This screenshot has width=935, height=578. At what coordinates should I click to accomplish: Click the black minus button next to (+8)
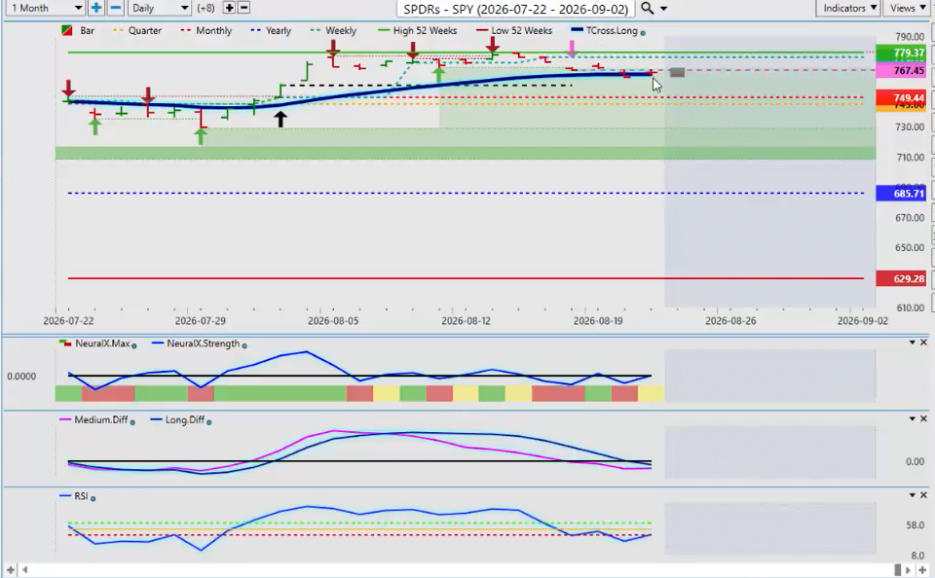click(243, 8)
